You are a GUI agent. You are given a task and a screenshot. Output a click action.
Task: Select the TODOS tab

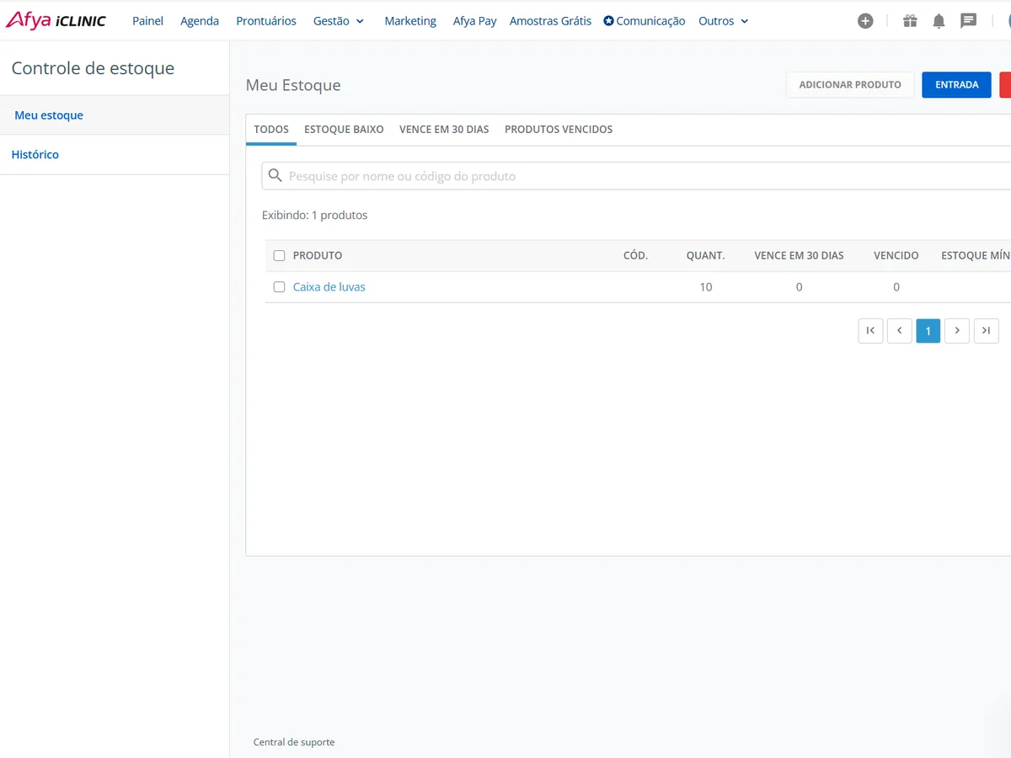pyautogui.click(x=271, y=129)
